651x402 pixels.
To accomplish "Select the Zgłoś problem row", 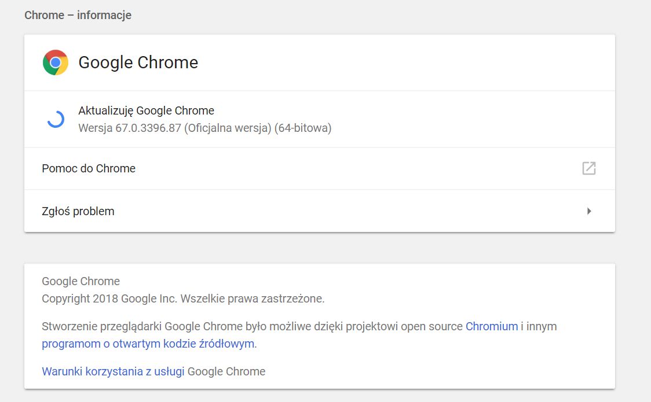I will [320, 211].
